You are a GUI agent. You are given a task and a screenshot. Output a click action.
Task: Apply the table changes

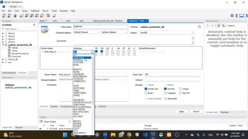coord(181,112)
